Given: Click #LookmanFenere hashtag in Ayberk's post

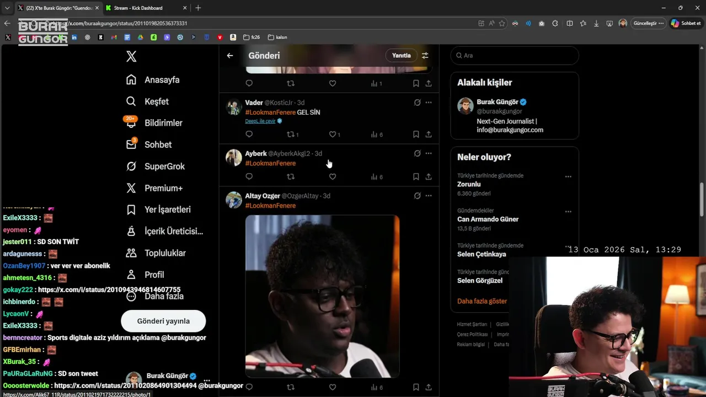Looking at the screenshot, I should (x=270, y=163).
